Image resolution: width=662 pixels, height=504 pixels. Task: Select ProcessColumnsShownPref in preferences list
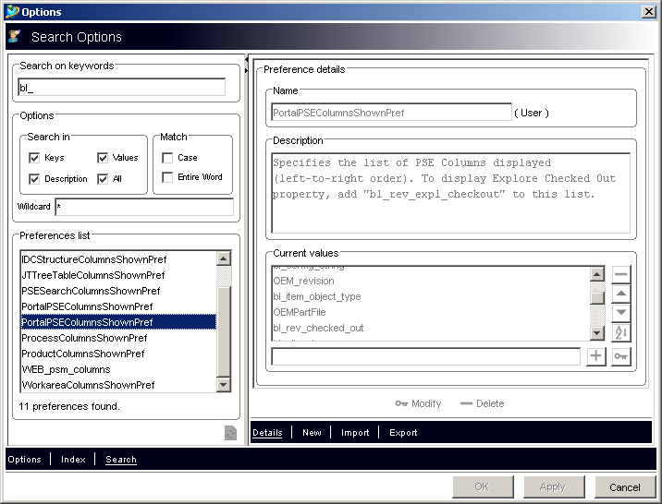tap(118, 338)
